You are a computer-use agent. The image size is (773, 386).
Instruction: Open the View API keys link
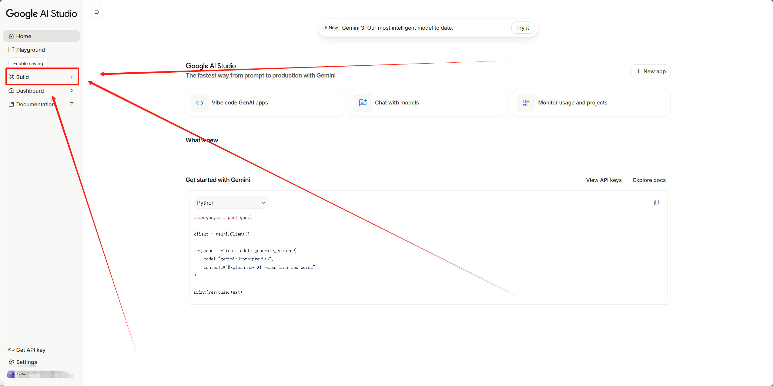[x=604, y=180]
